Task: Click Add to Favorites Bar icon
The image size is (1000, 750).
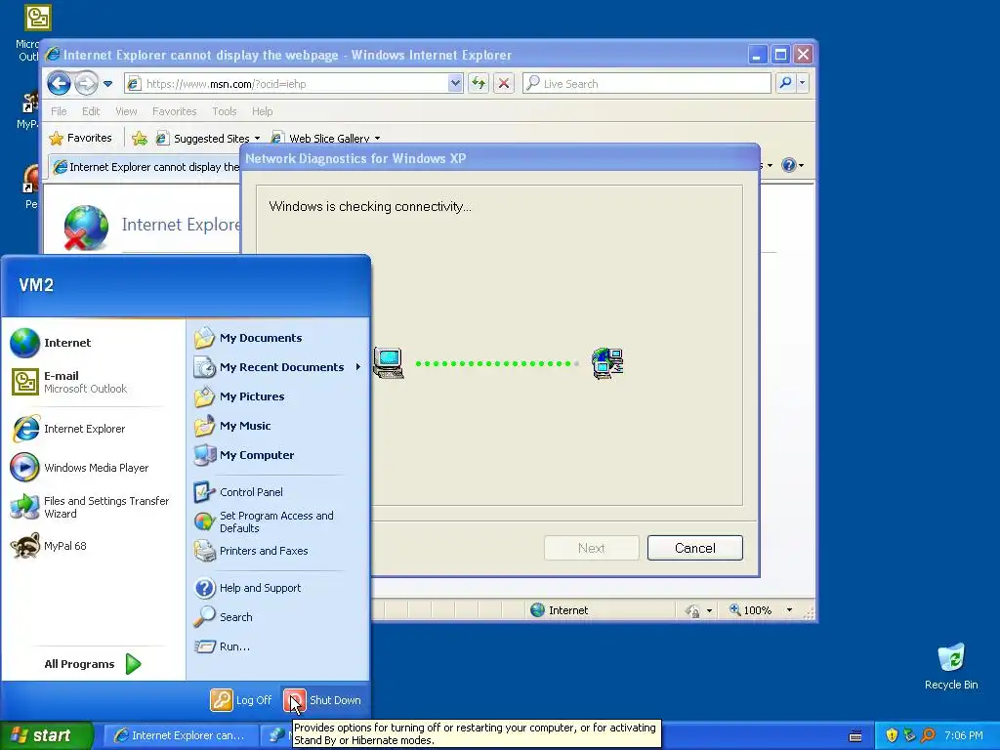Action: click(x=139, y=139)
